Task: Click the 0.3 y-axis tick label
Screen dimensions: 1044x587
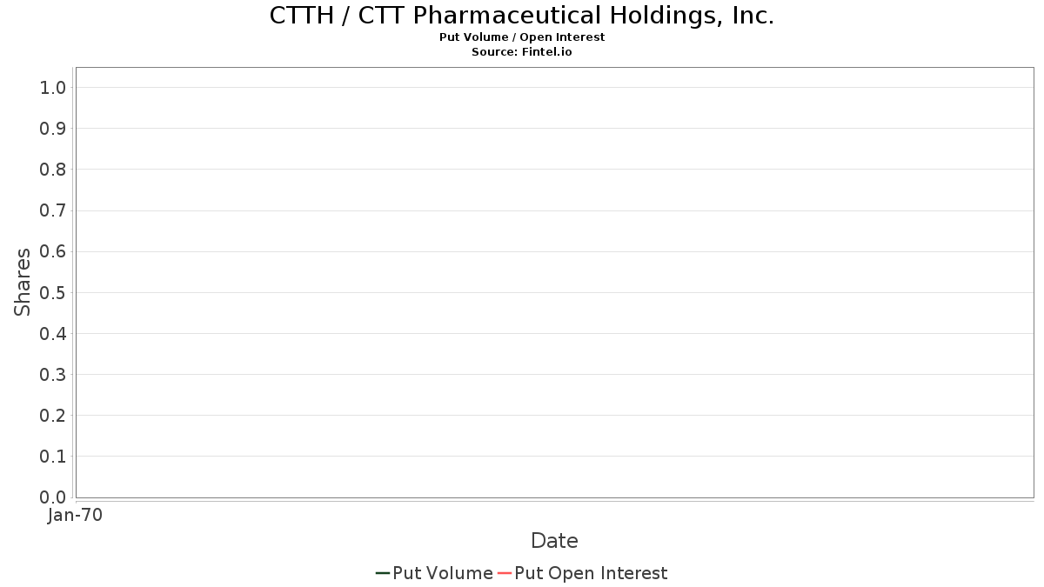Action: coord(53,375)
